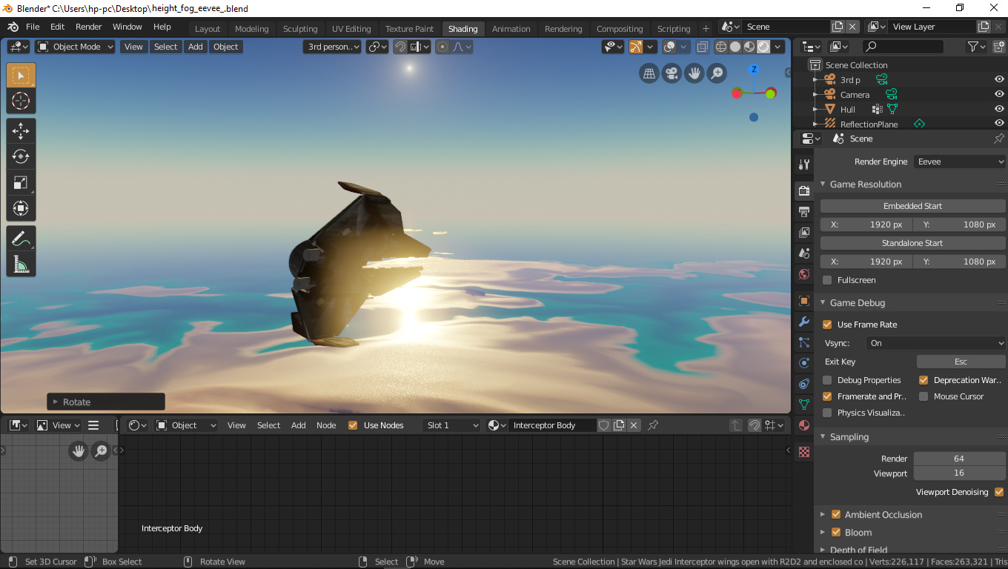
Task: Open the Physics properties tab
Action: pos(804,363)
